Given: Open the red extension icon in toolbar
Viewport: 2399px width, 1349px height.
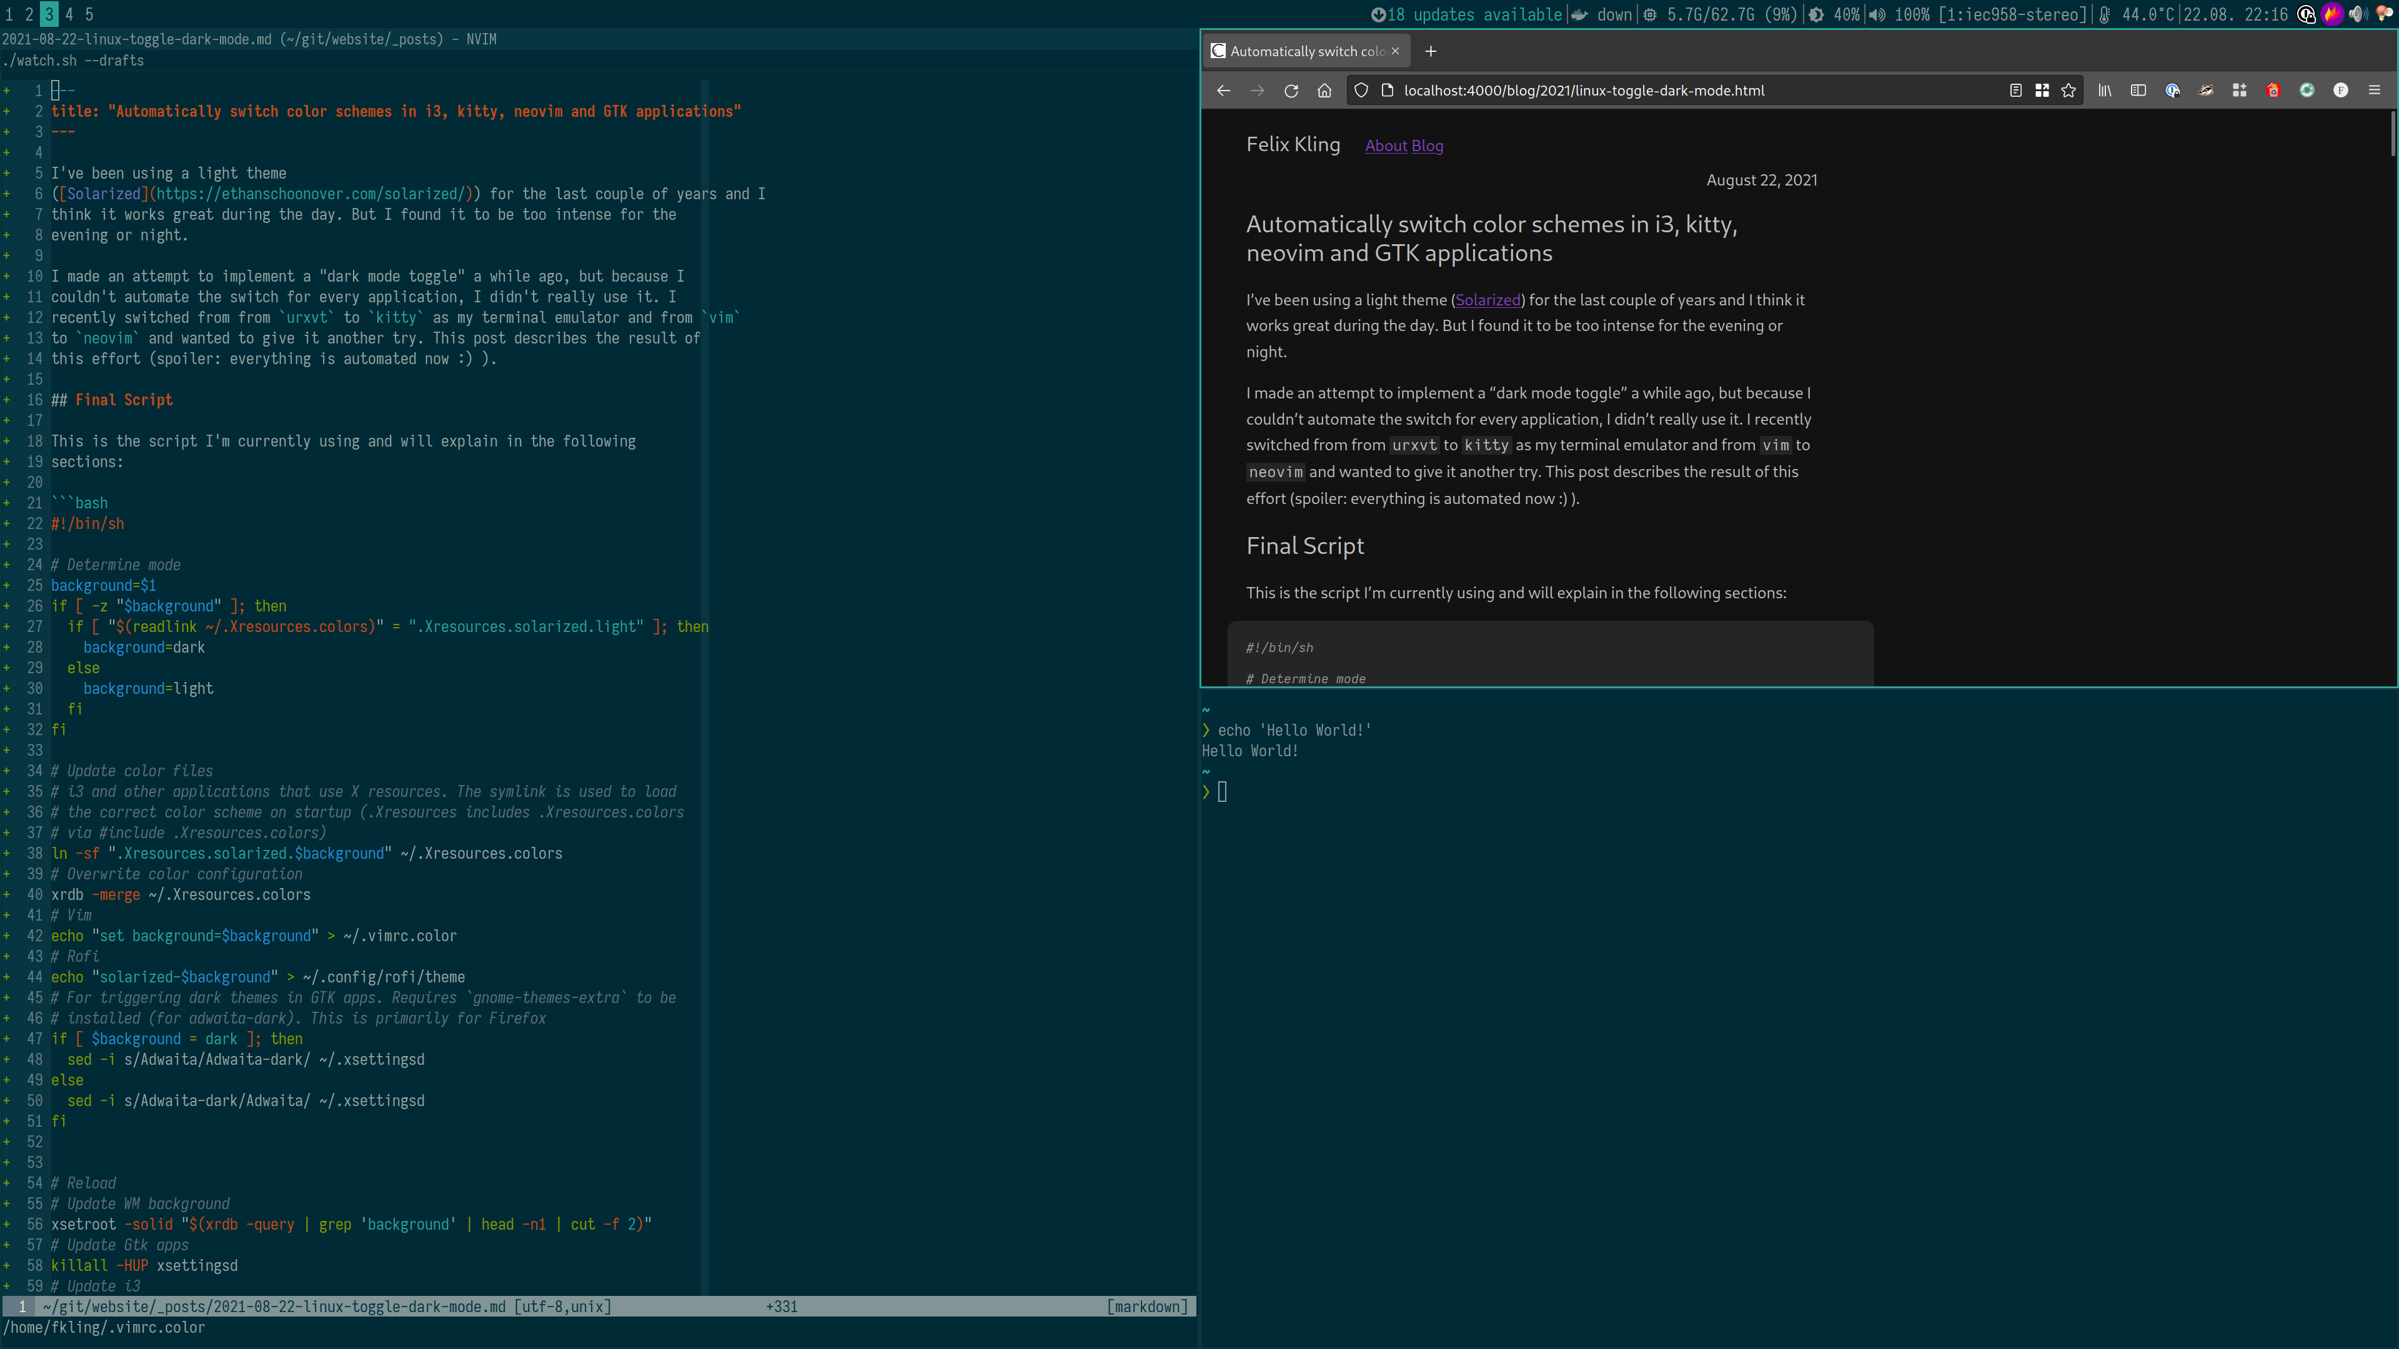Looking at the screenshot, I should click(2273, 91).
